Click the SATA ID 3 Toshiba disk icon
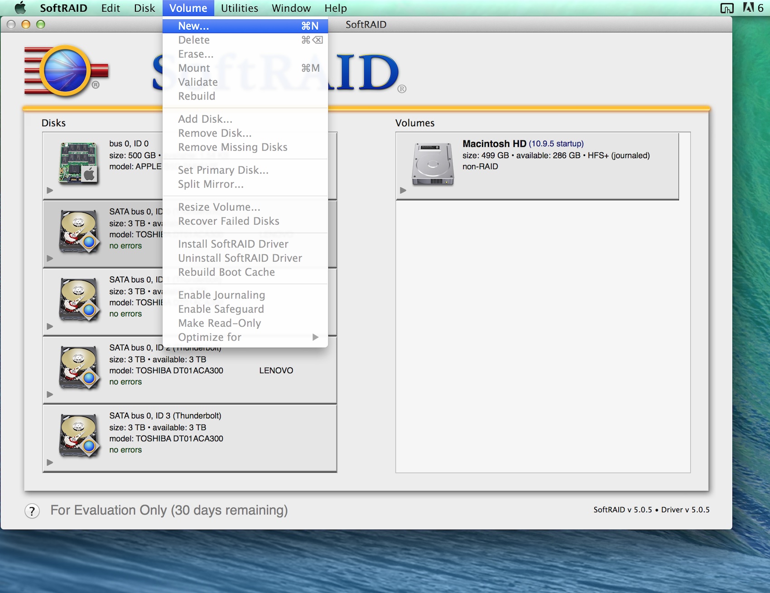The width and height of the screenshot is (770, 593). (78, 435)
